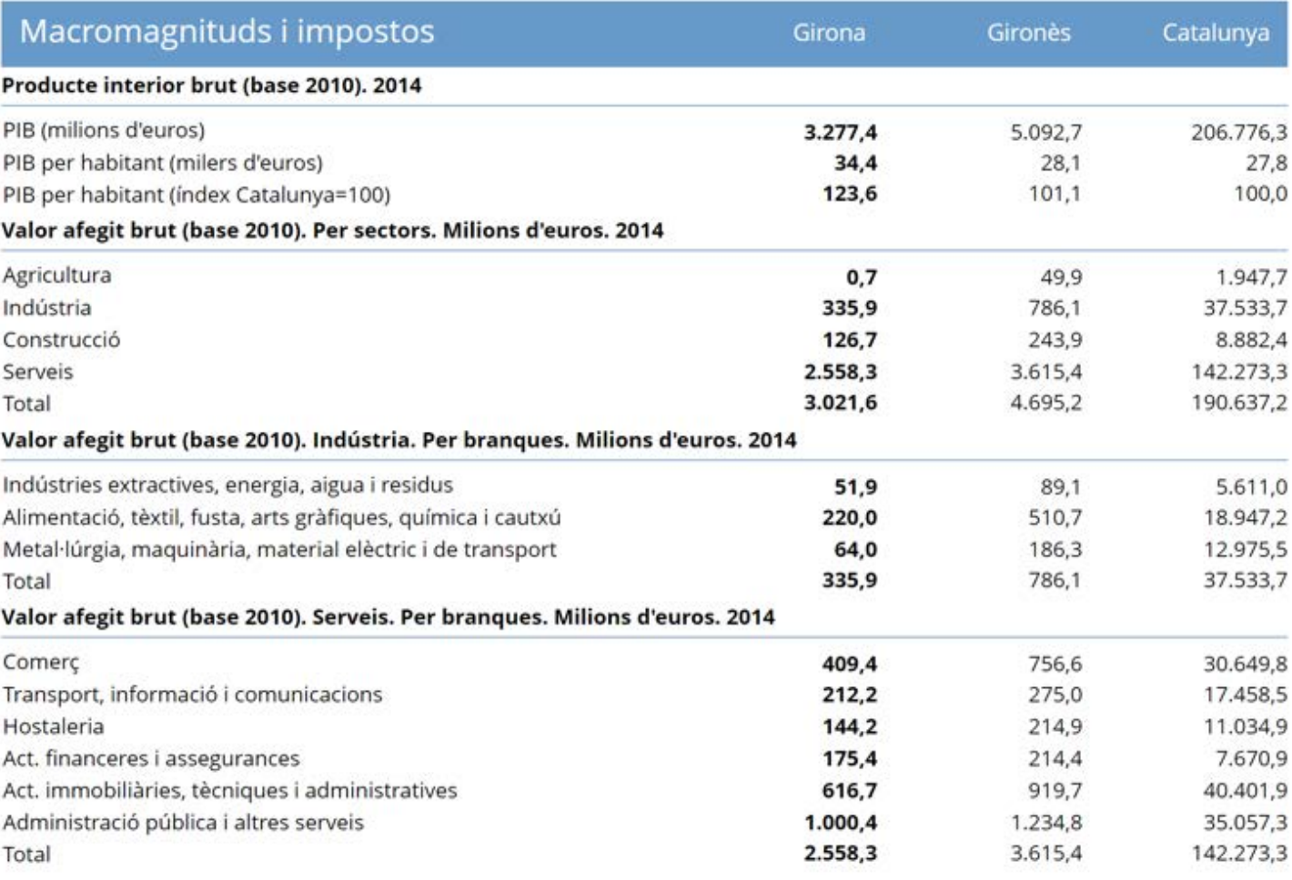Screen dimensions: 1292x880
Task: Select the Serveis row label
Action: pyautogui.click(x=38, y=372)
